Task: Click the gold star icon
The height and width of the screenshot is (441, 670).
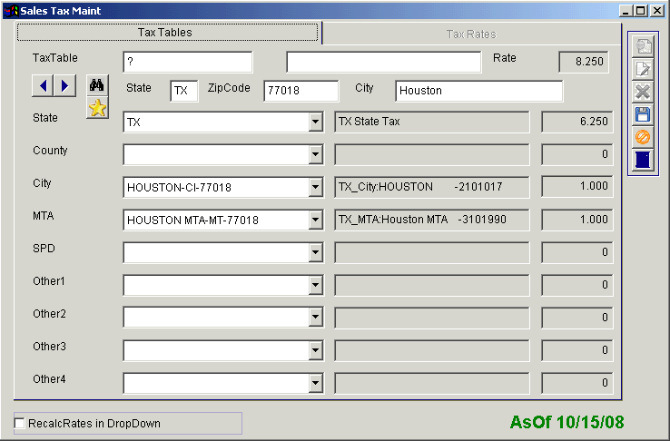Action: 97,108
